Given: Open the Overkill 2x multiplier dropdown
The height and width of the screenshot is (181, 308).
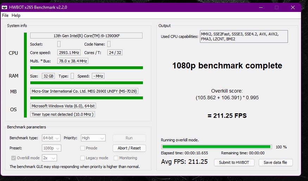Looking at the screenshot, I should 49,158.
